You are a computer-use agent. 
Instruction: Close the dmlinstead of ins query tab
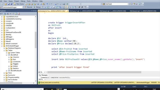pos(67,11)
